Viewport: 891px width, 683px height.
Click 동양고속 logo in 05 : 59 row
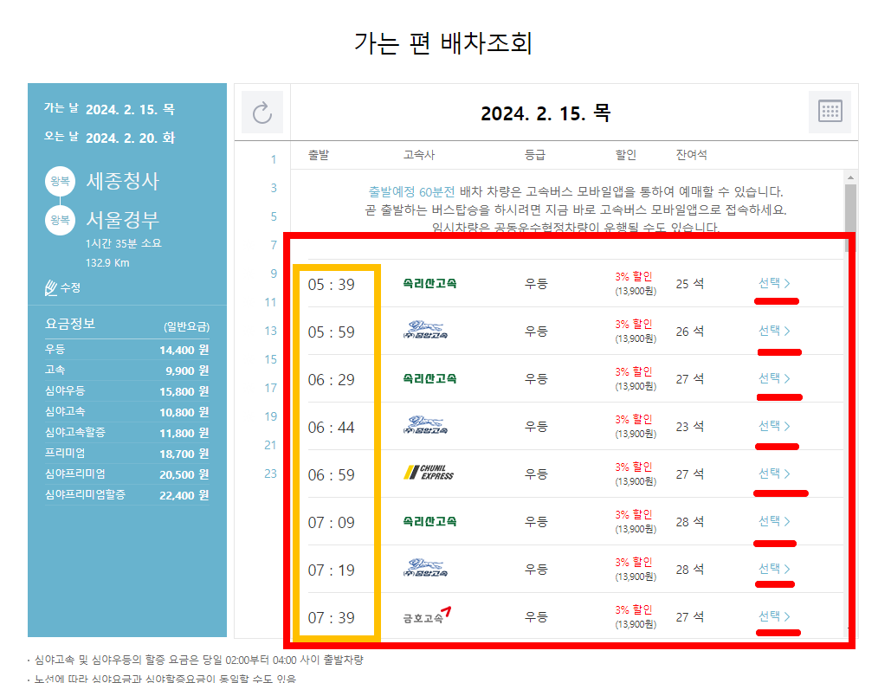pos(425,330)
